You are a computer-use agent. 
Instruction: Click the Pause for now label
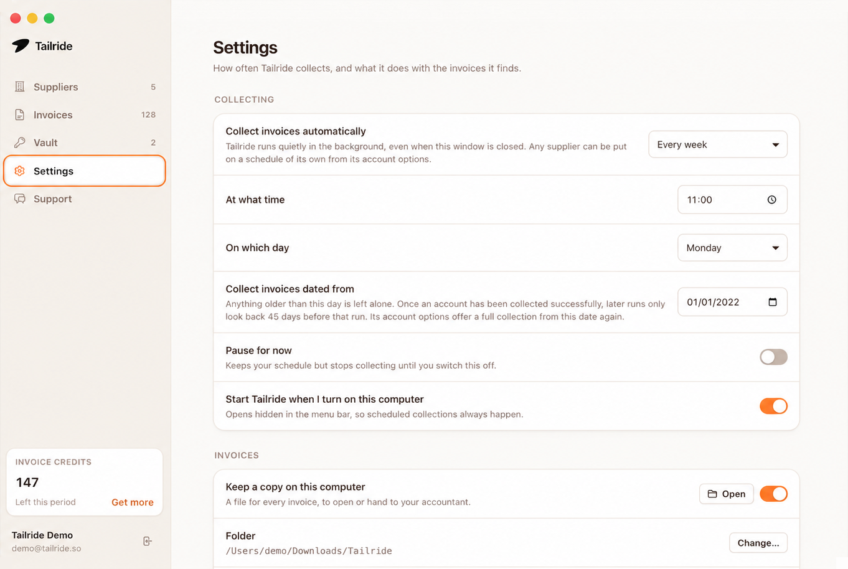[258, 350]
